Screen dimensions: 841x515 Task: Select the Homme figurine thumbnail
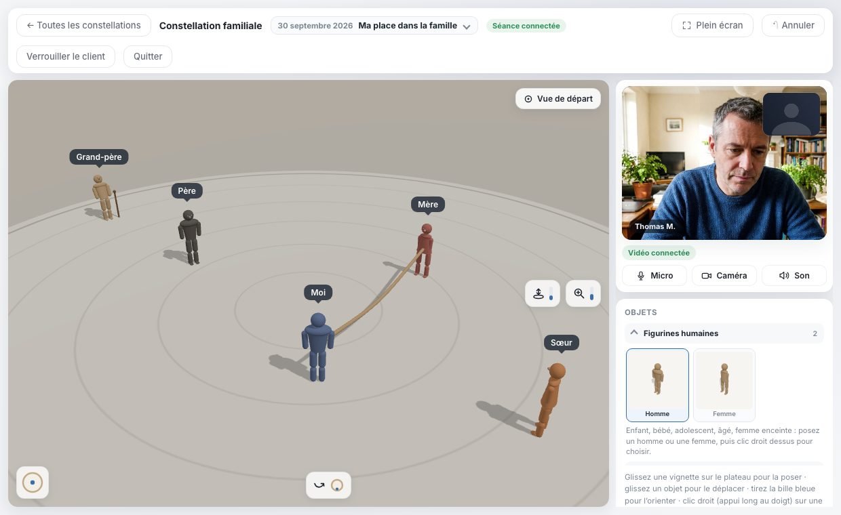(x=657, y=385)
